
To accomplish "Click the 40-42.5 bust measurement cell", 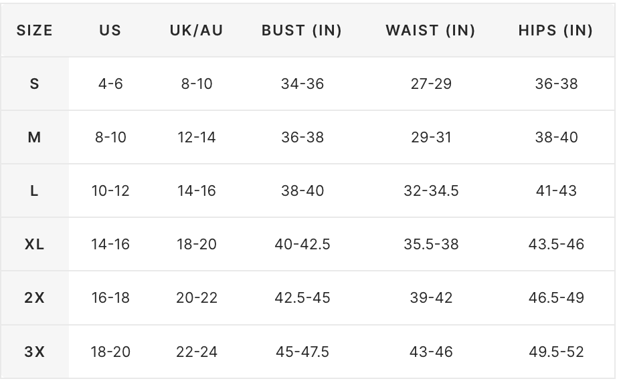I will [302, 245].
